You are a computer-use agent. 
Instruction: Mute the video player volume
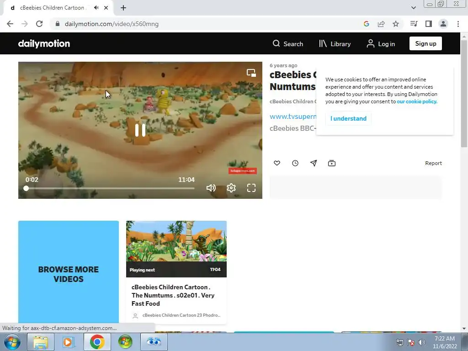pos(211,188)
